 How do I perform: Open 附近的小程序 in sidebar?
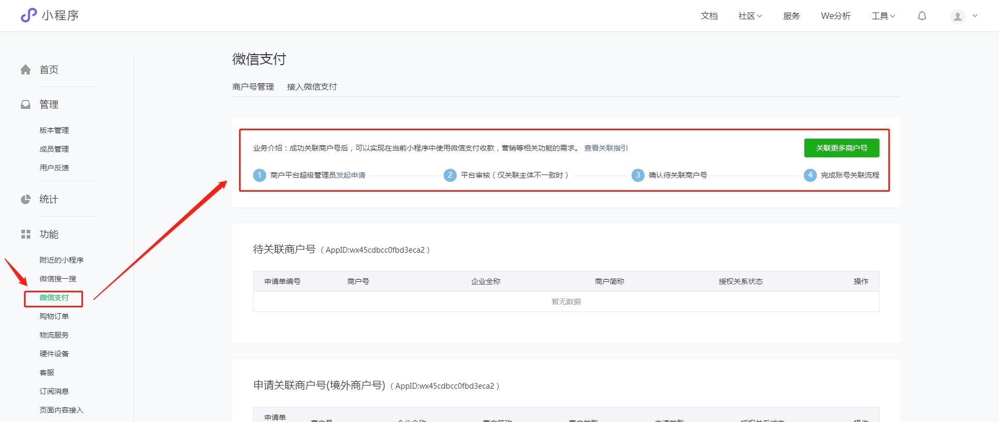(62, 260)
